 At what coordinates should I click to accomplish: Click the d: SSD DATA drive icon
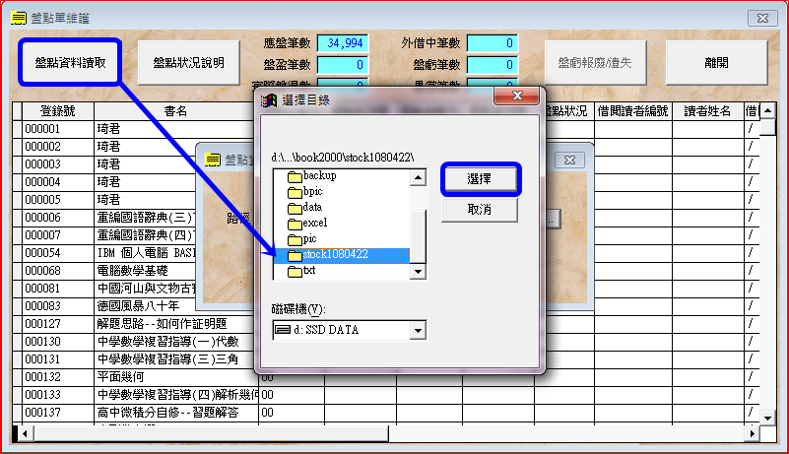point(283,330)
